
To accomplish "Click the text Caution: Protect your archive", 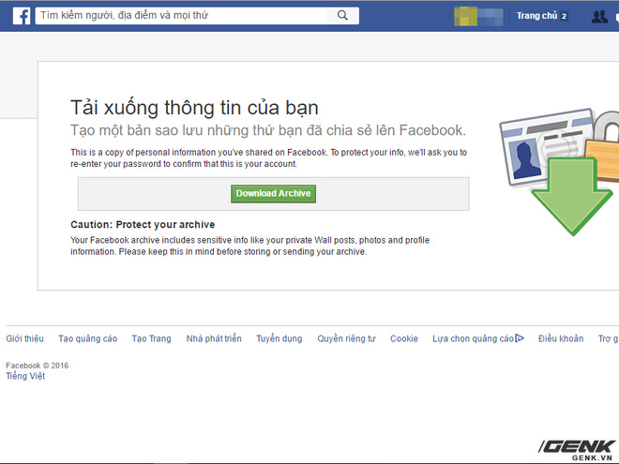I will coord(143,225).
